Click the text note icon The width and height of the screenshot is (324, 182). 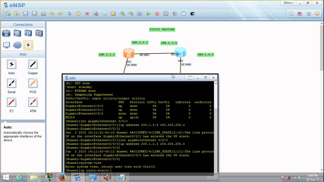105,14
